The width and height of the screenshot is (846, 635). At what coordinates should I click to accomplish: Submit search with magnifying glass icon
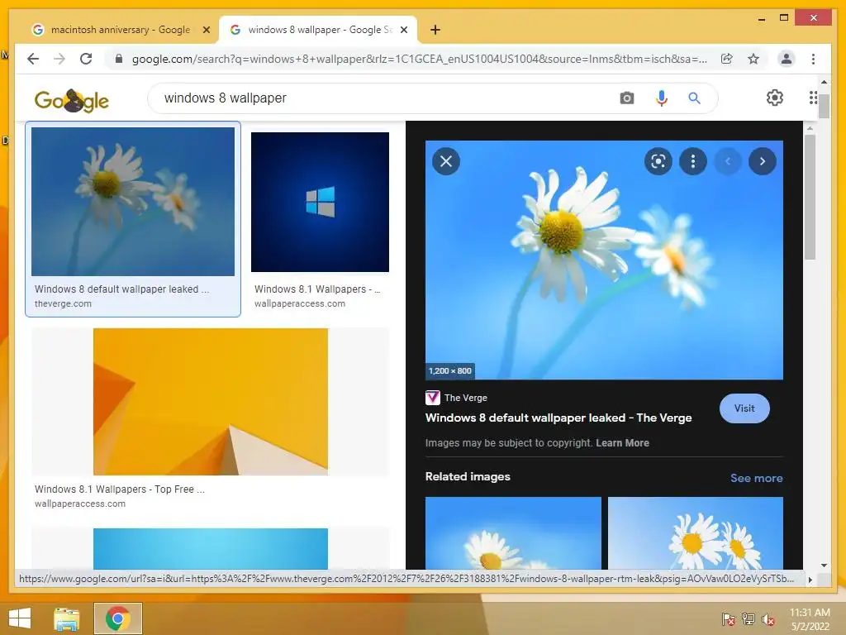click(694, 98)
